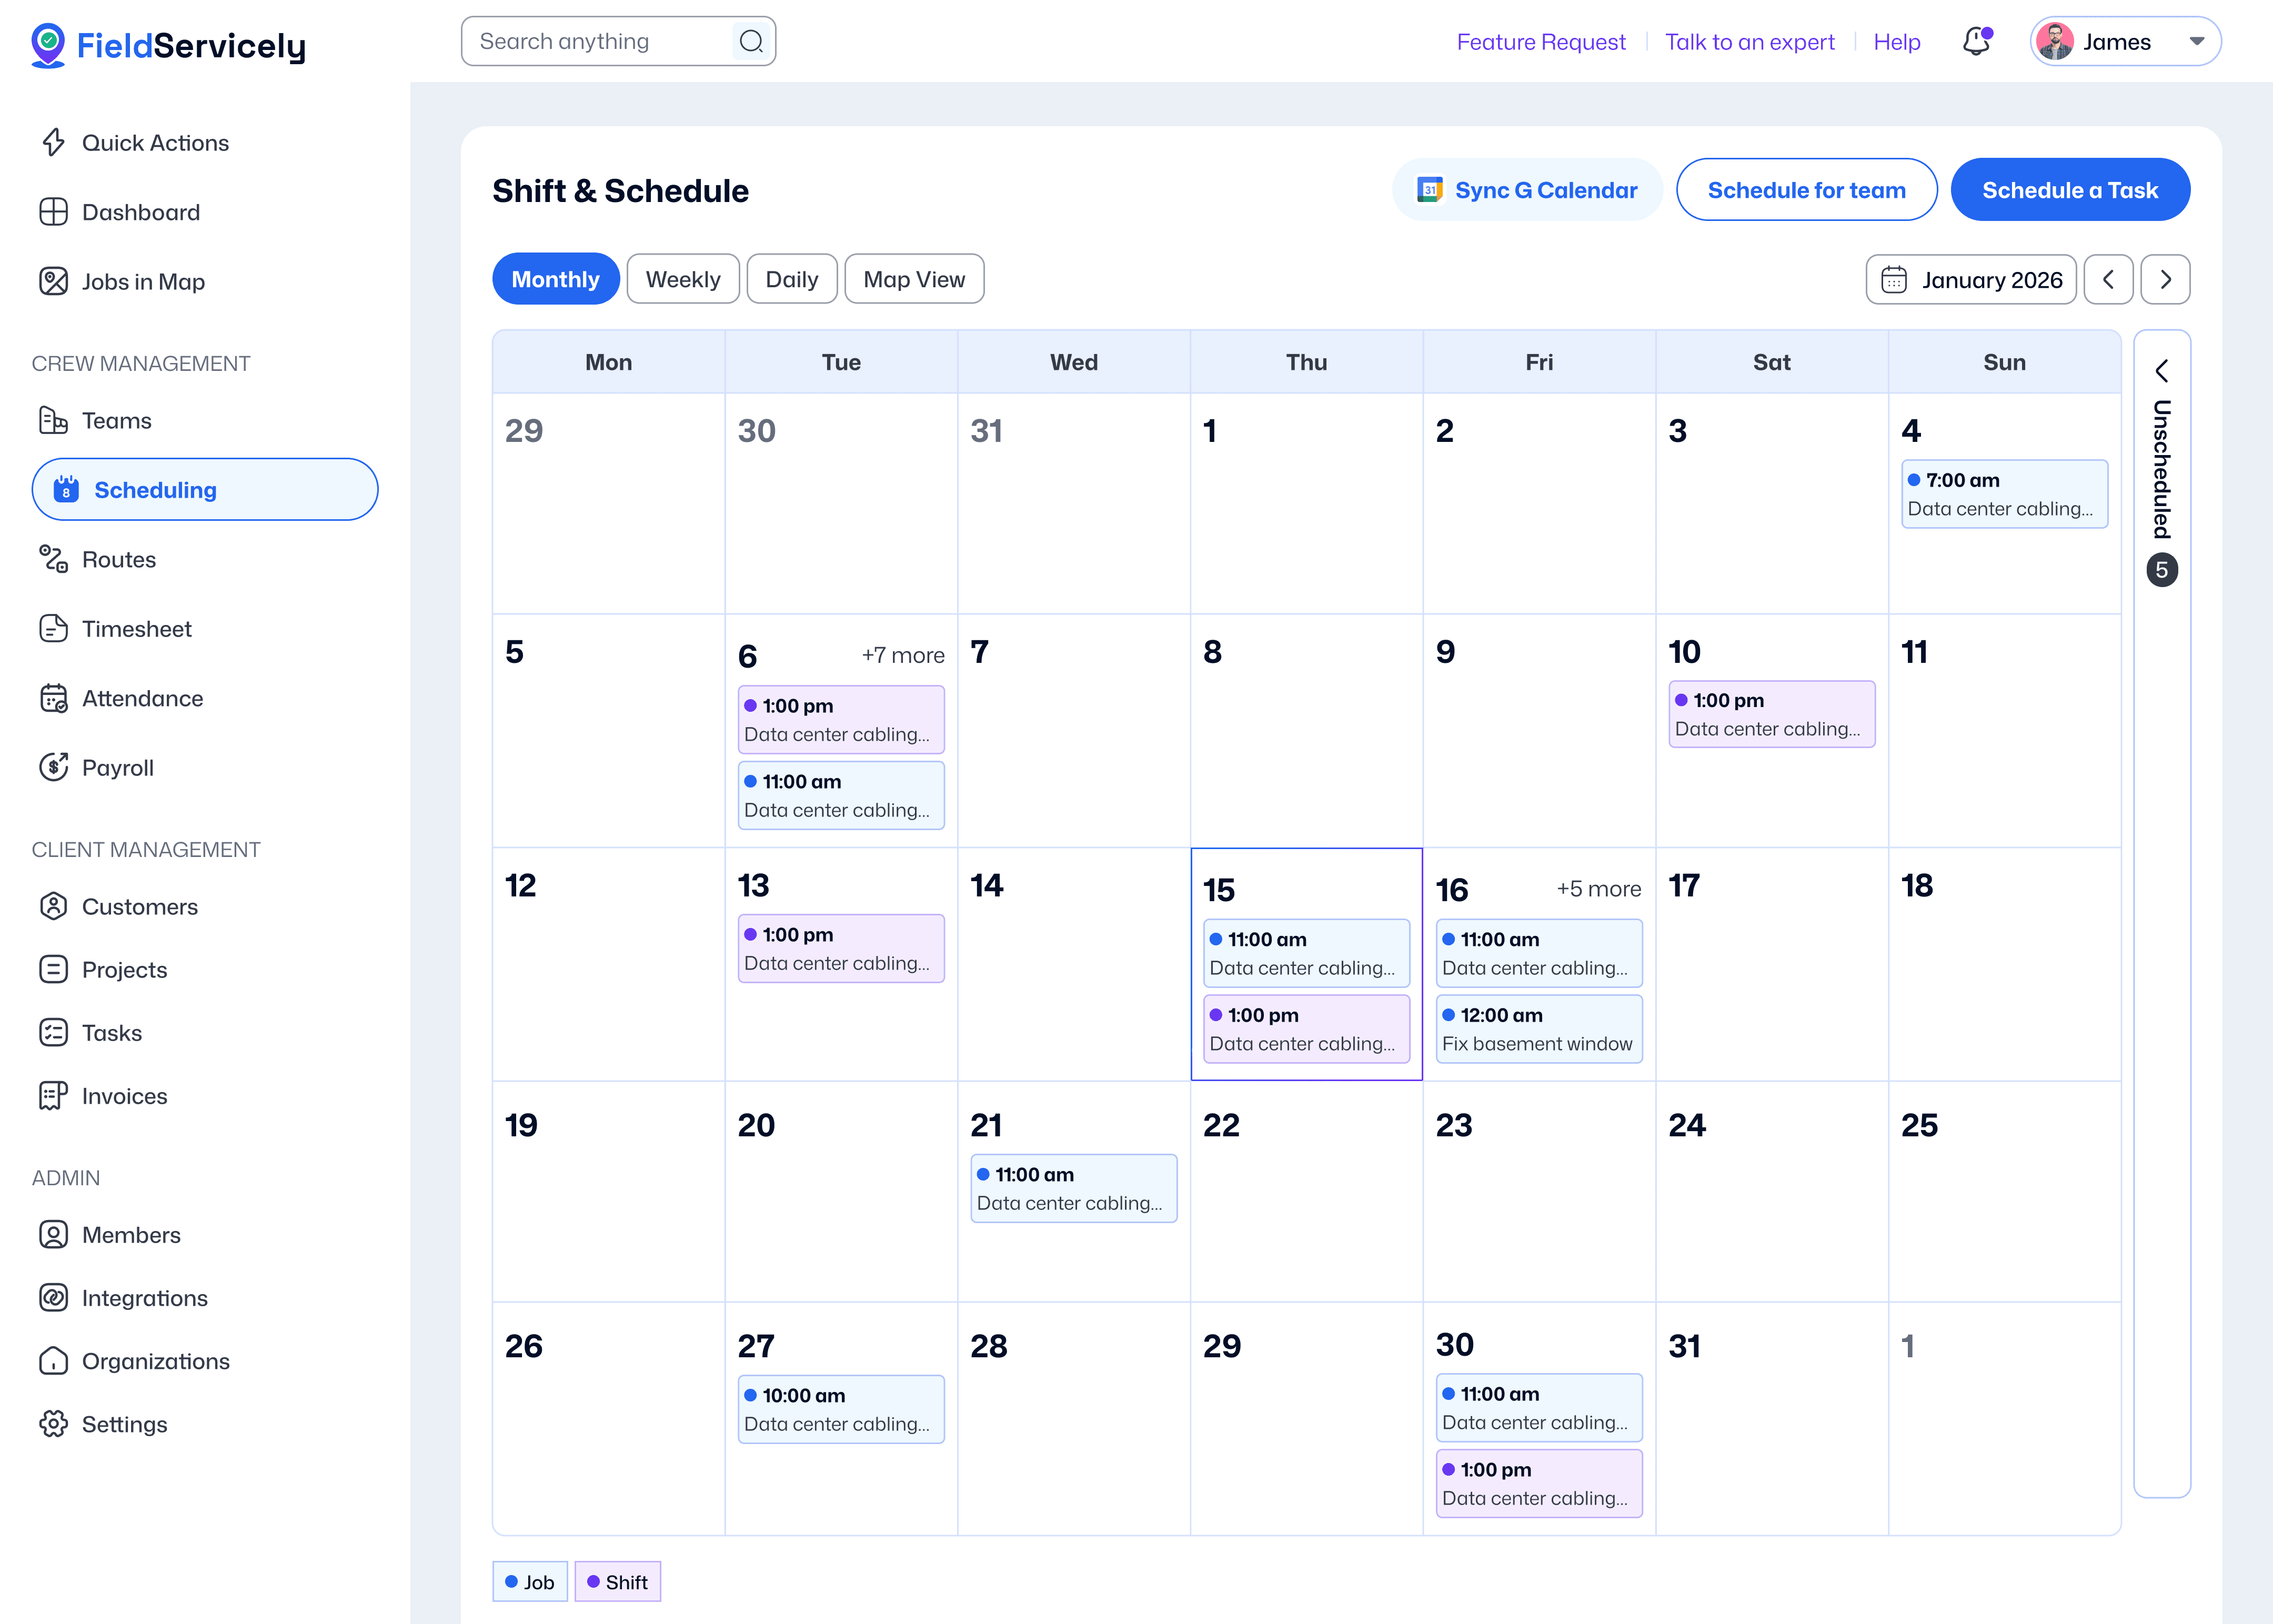Click the search magnifier icon

pos(751,42)
